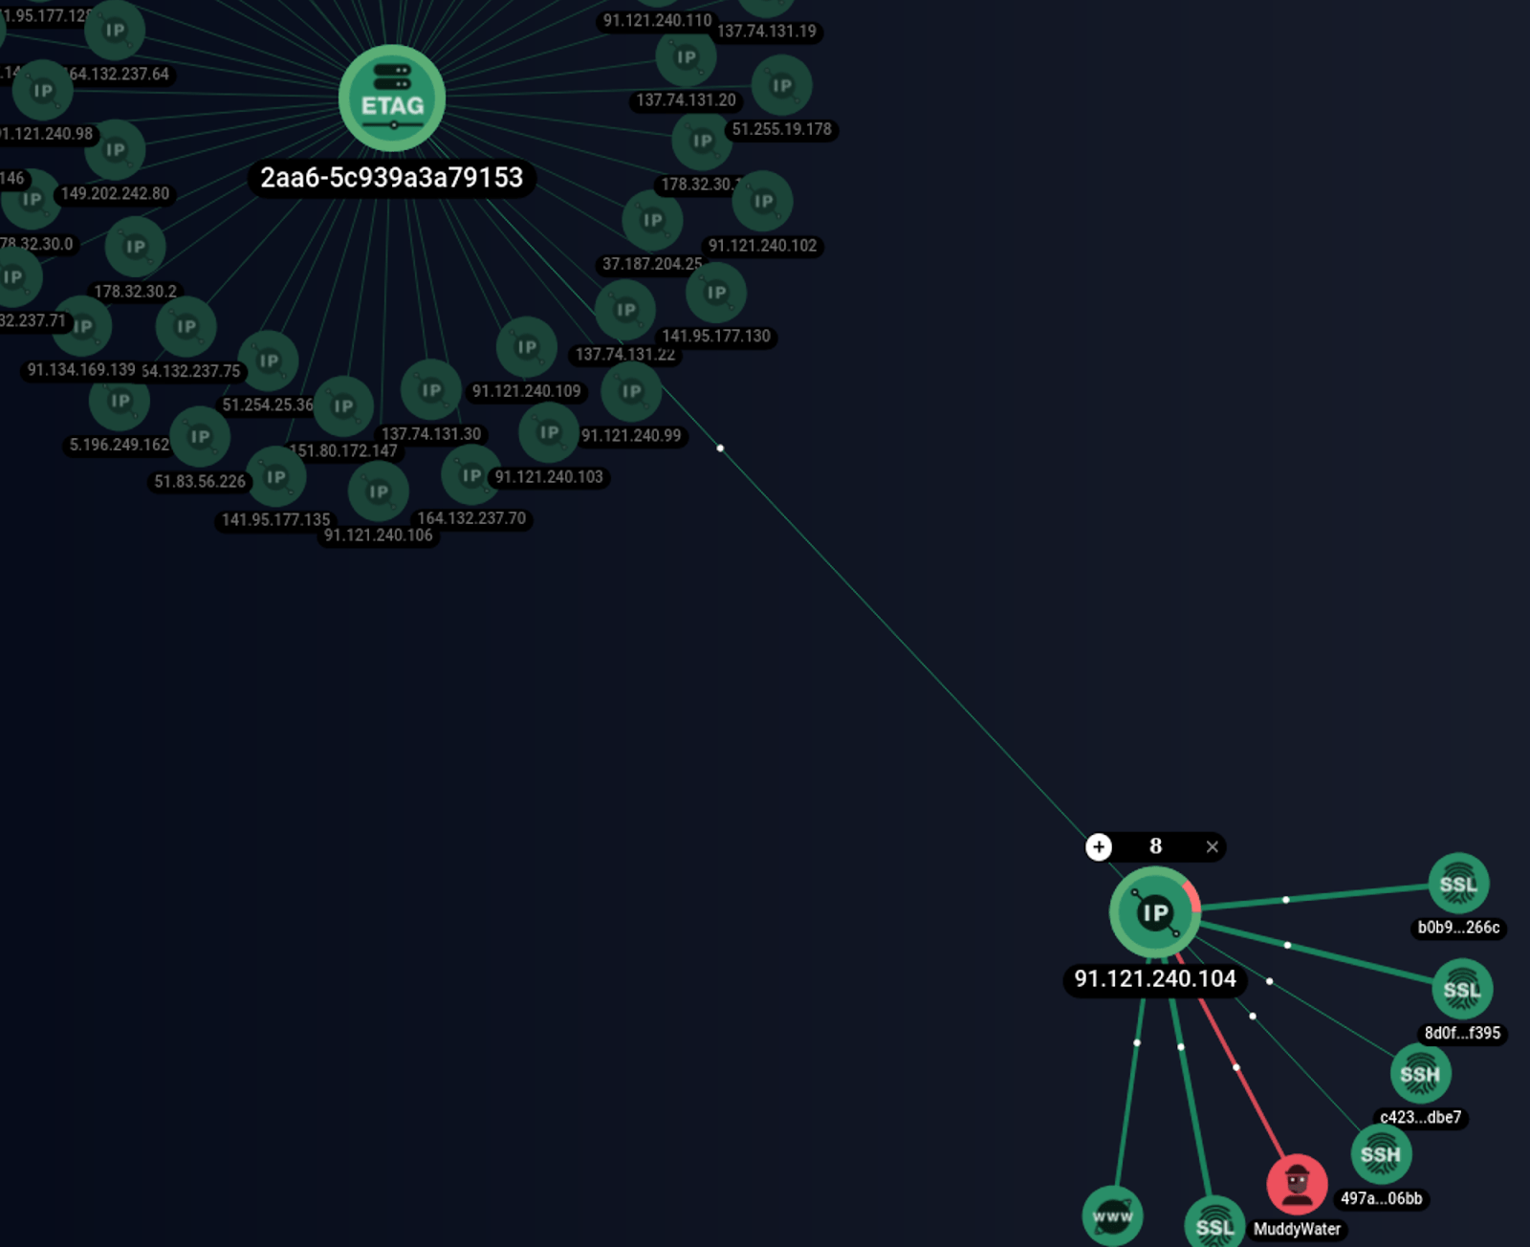1530x1247 pixels.
Task: Select IP node 91.134.169.139
Action: 82,326
